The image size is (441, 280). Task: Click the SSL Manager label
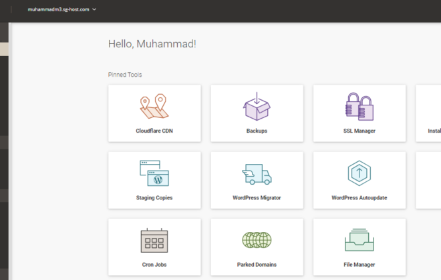pos(359,131)
